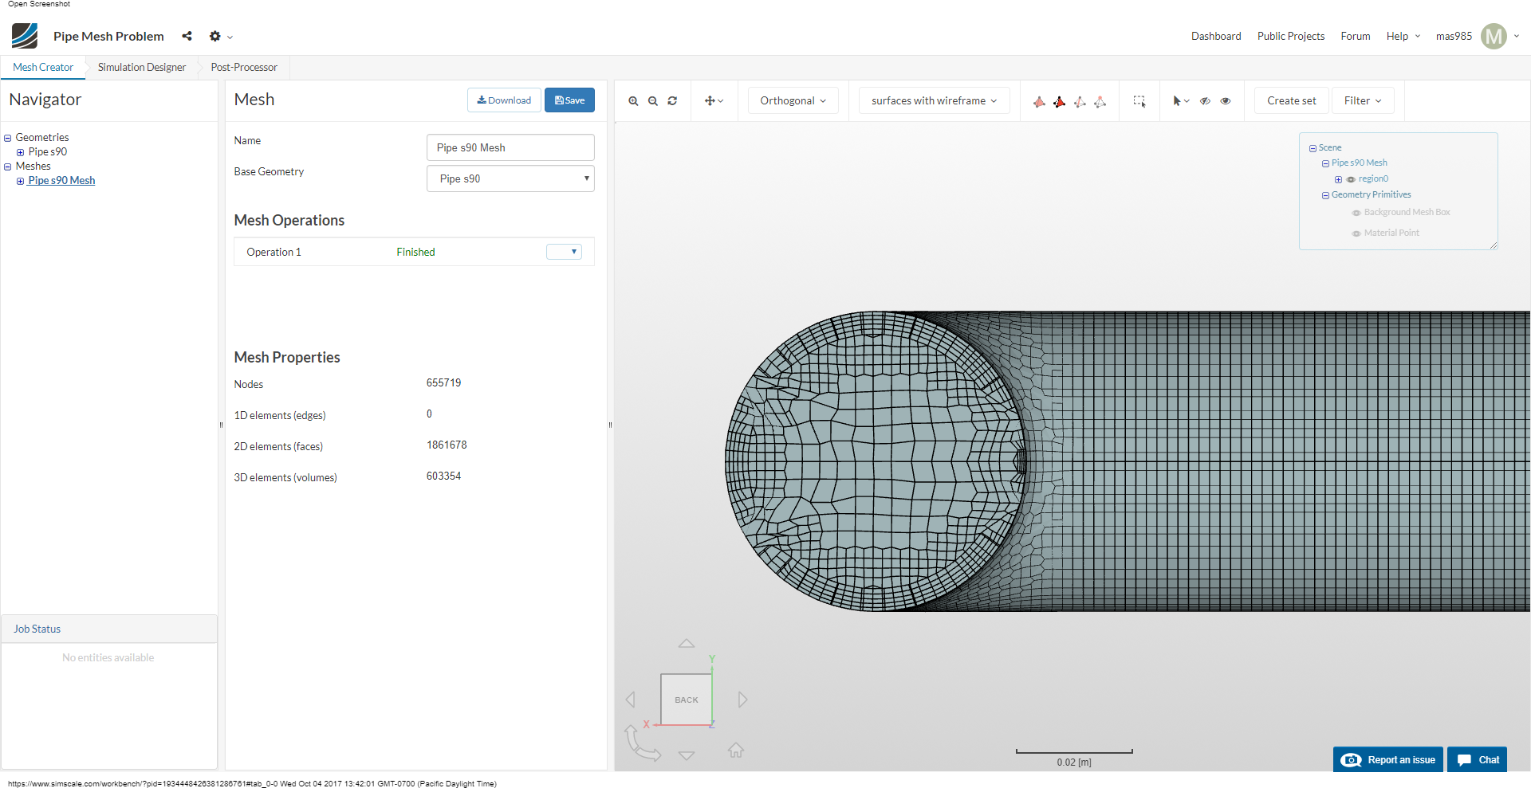Open the Forum menu item

(x=1355, y=36)
